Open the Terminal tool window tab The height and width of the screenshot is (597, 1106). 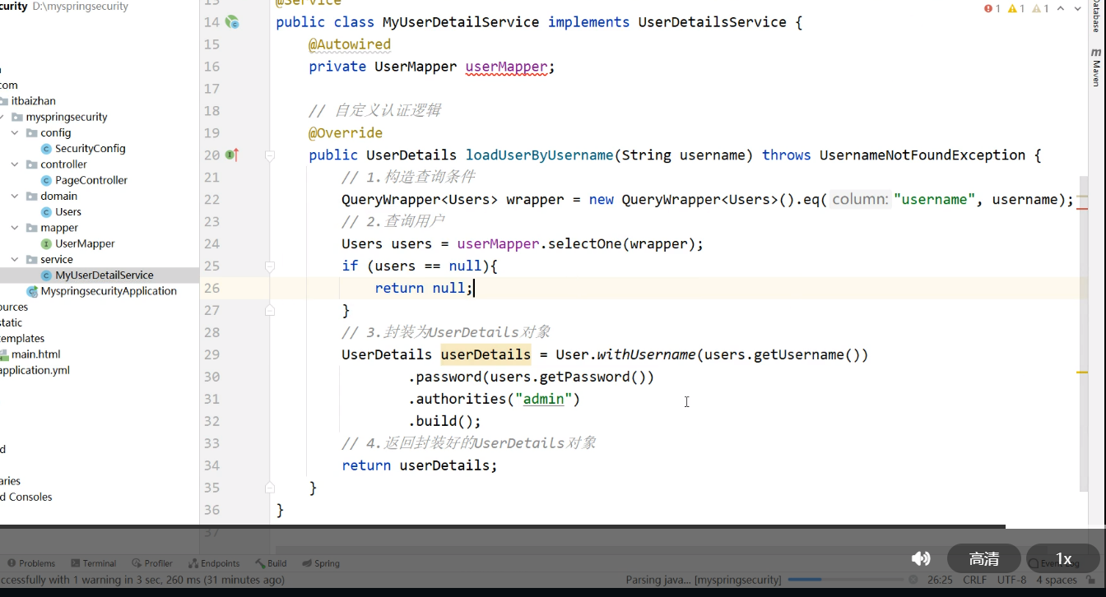[93, 563]
